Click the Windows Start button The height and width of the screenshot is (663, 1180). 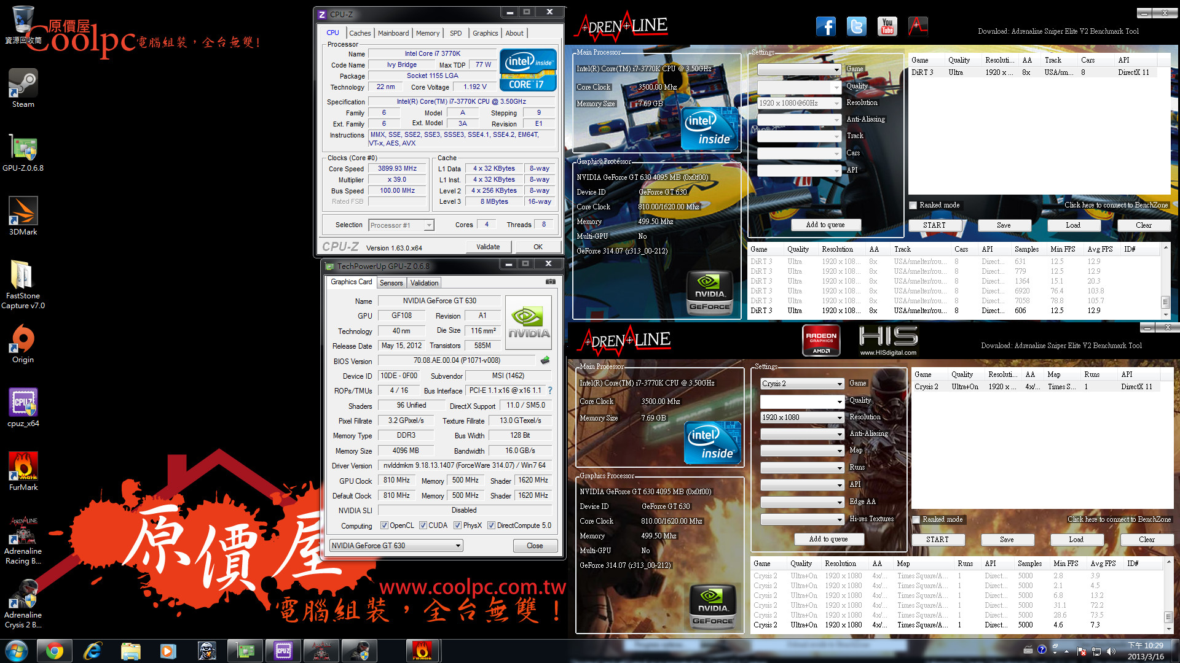point(17,651)
